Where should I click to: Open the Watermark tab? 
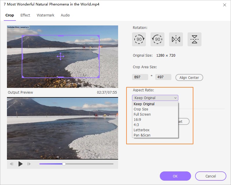pos(45,15)
